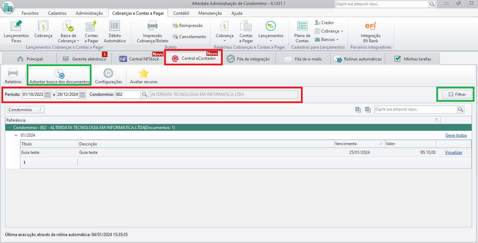The width and height of the screenshot is (478, 243).
Task: Open Lançamentos Fixos in the ribbon
Action: [x=16, y=31]
